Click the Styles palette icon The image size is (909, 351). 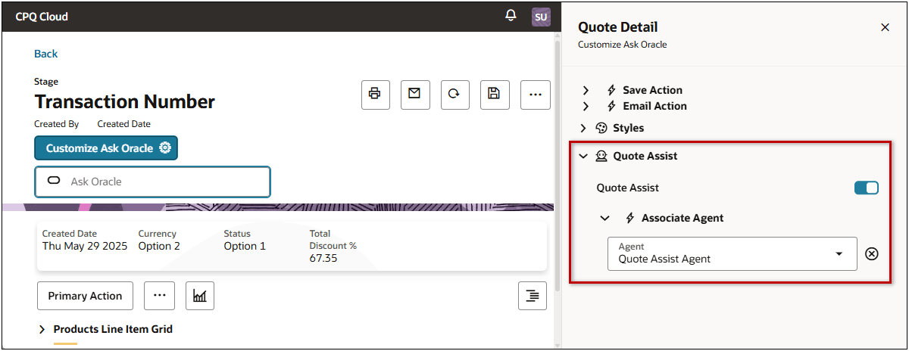(x=602, y=128)
